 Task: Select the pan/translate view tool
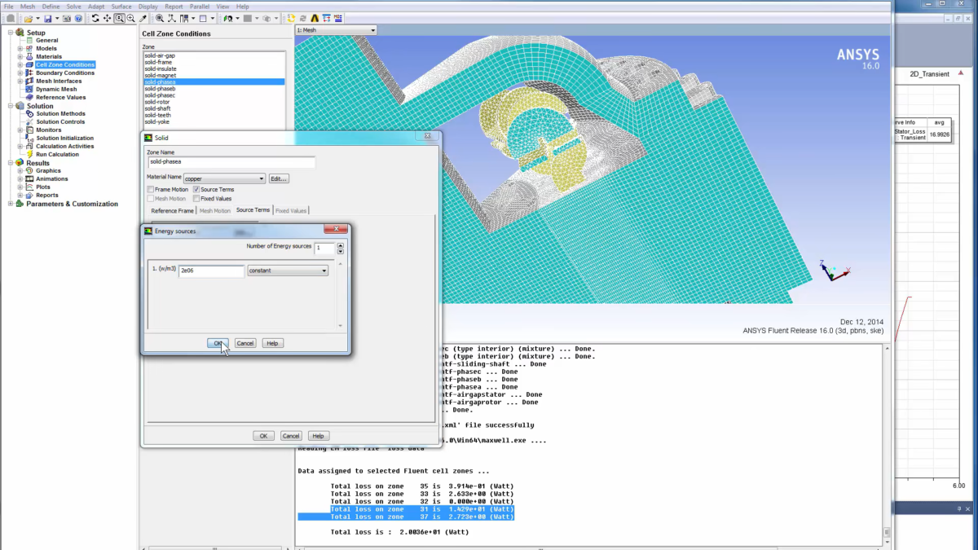pos(108,18)
